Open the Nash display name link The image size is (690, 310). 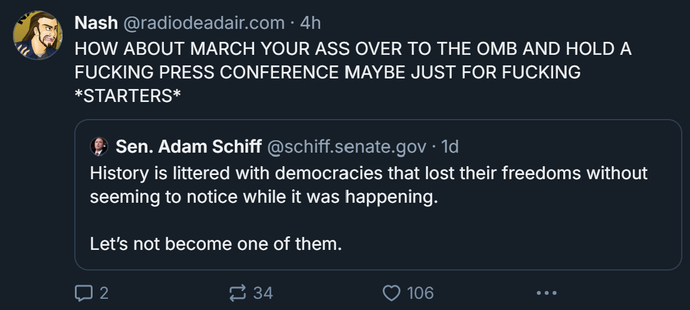(96, 22)
